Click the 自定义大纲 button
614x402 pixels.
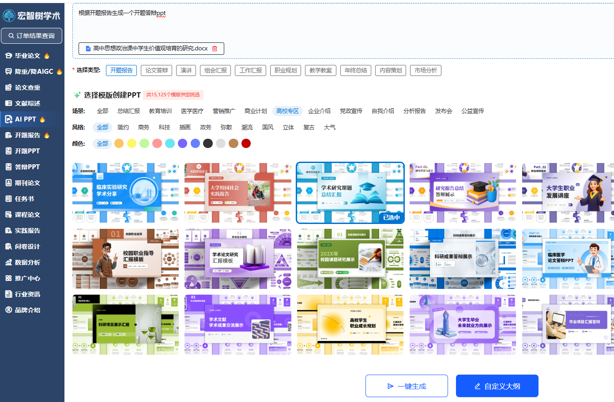[x=497, y=386]
